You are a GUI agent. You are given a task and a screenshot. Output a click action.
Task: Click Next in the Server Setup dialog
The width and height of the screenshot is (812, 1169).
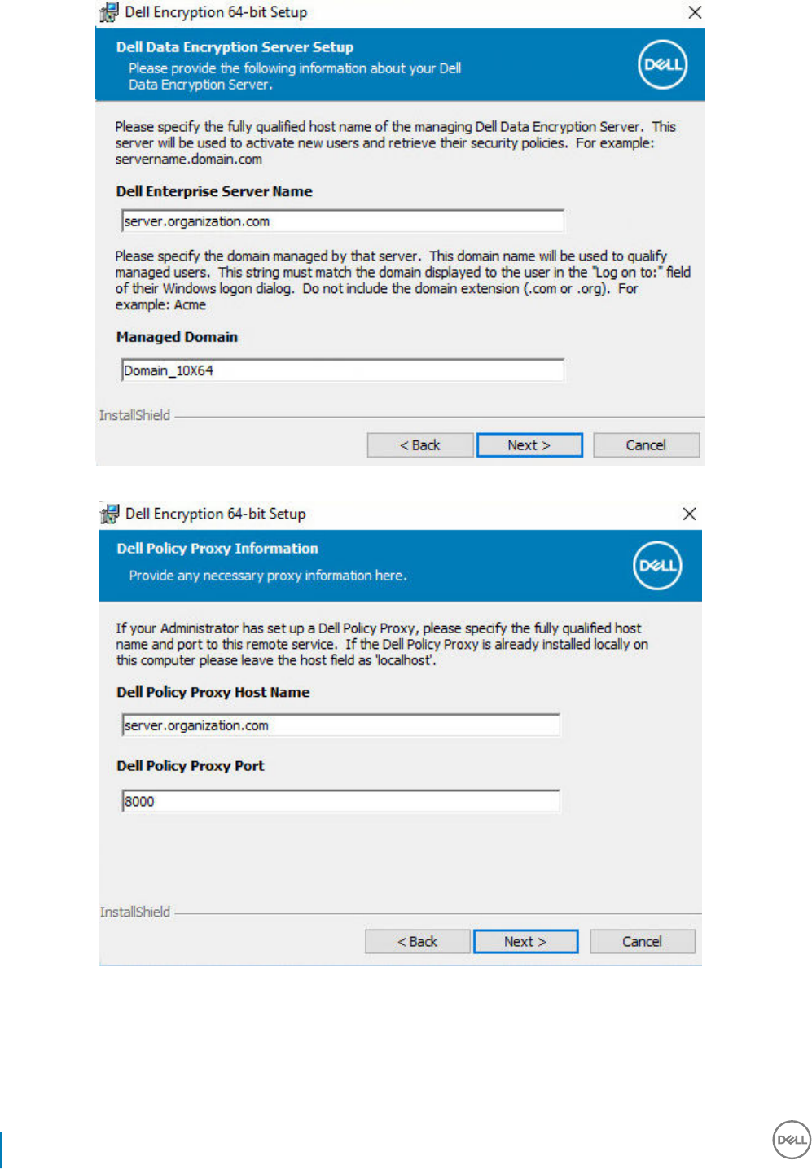tap(529, 445)
